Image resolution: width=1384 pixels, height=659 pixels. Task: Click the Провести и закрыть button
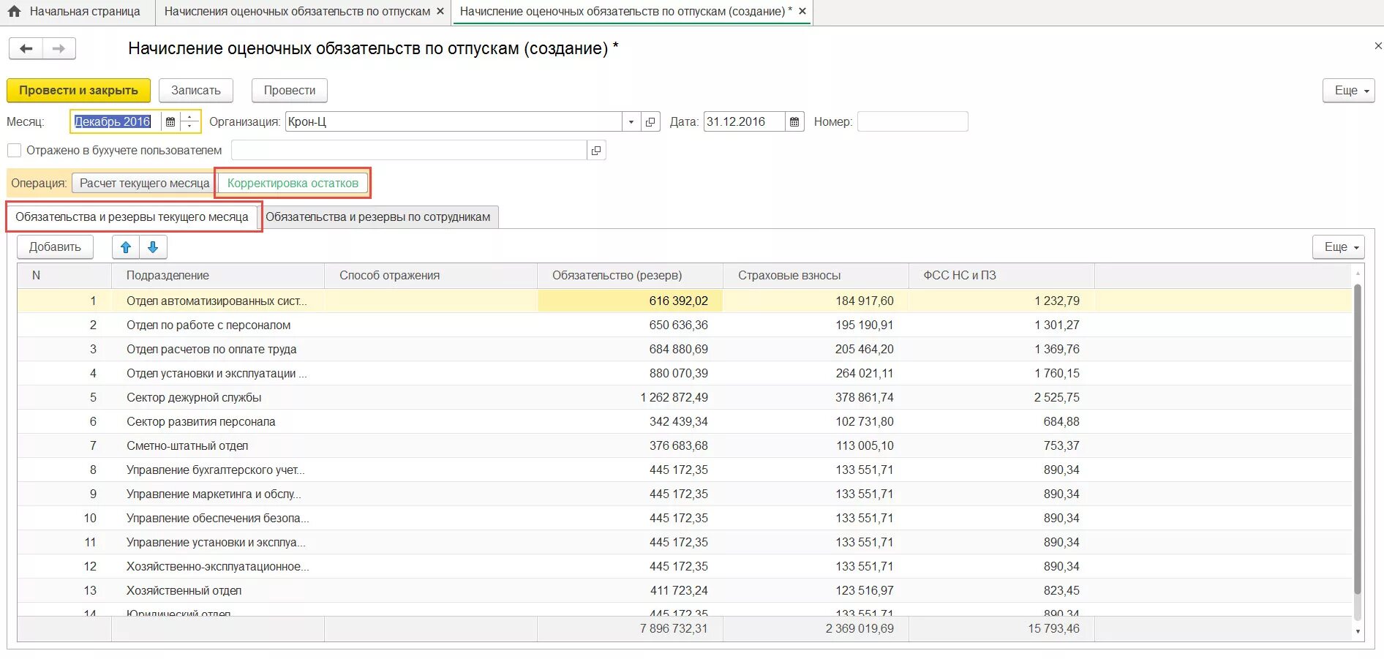coord(78,91)
